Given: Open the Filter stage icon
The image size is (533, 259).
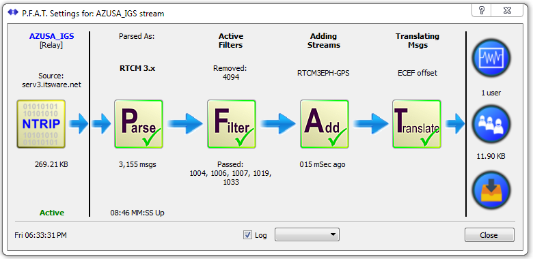Looking at the screenshot, I should point(232,124).
